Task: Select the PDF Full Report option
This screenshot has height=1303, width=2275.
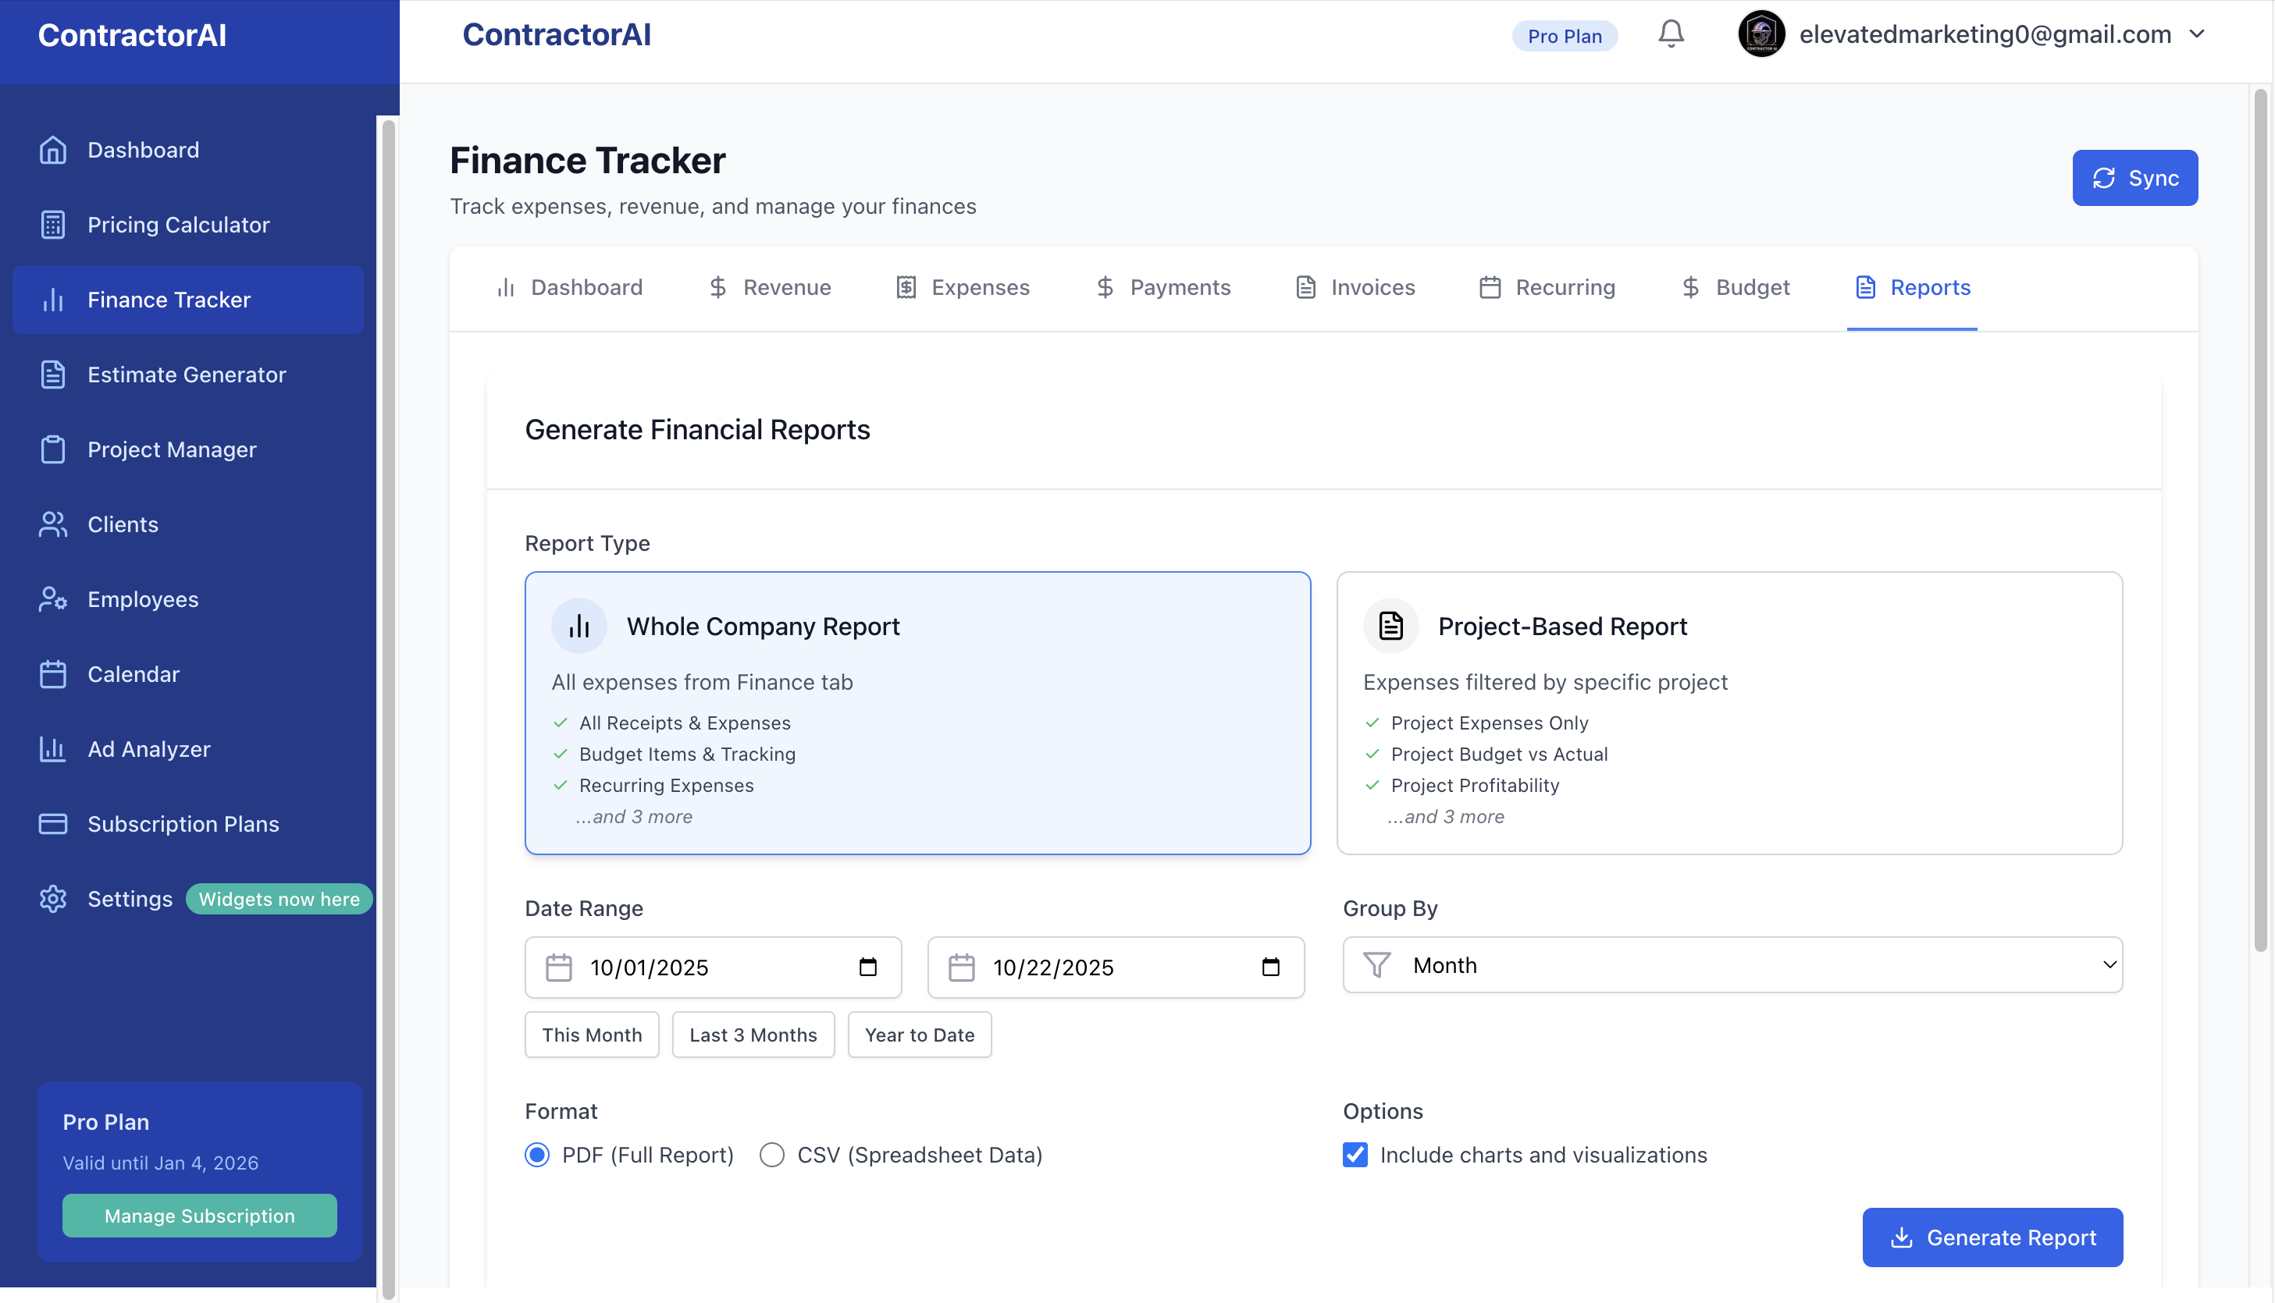Action: point(537,1155)
